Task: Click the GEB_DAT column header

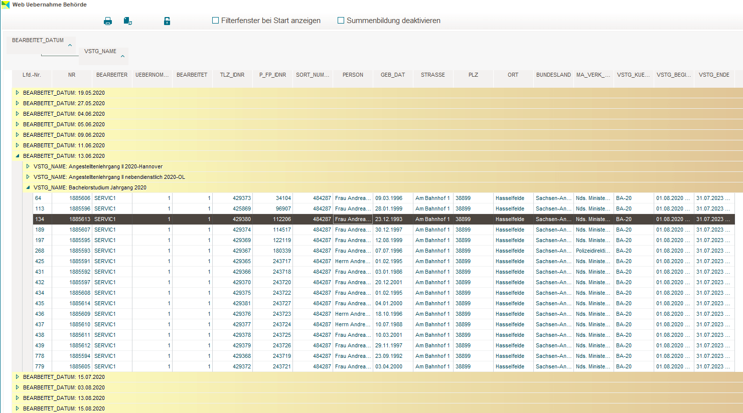Action: point(392,75)
